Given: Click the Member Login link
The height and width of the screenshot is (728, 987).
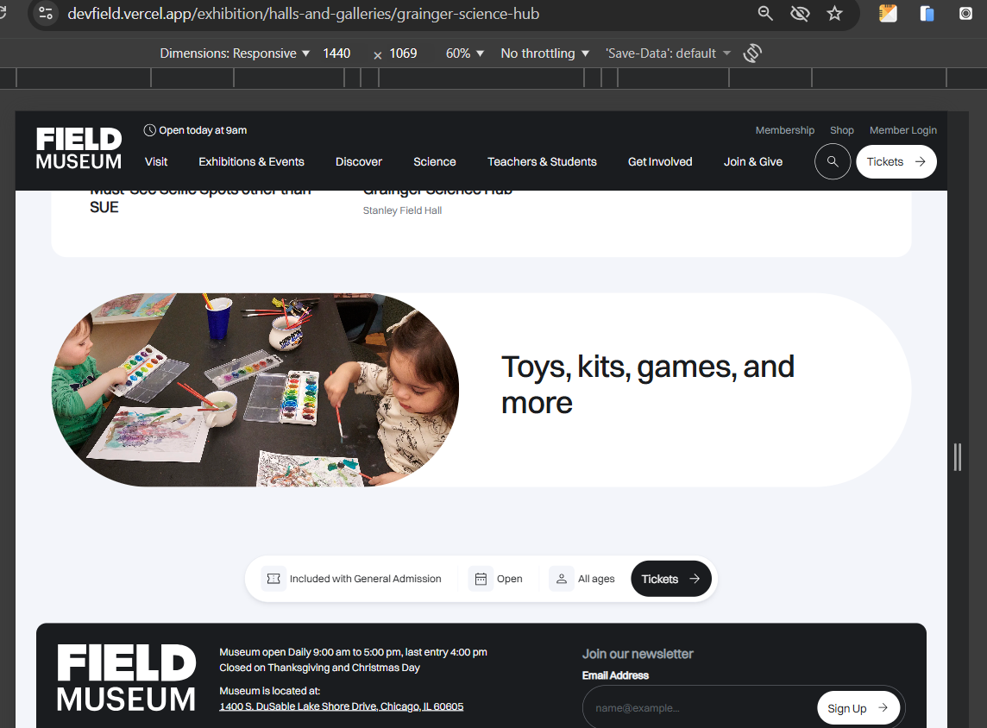Looking at the screenshot, I should coord(902,130).
